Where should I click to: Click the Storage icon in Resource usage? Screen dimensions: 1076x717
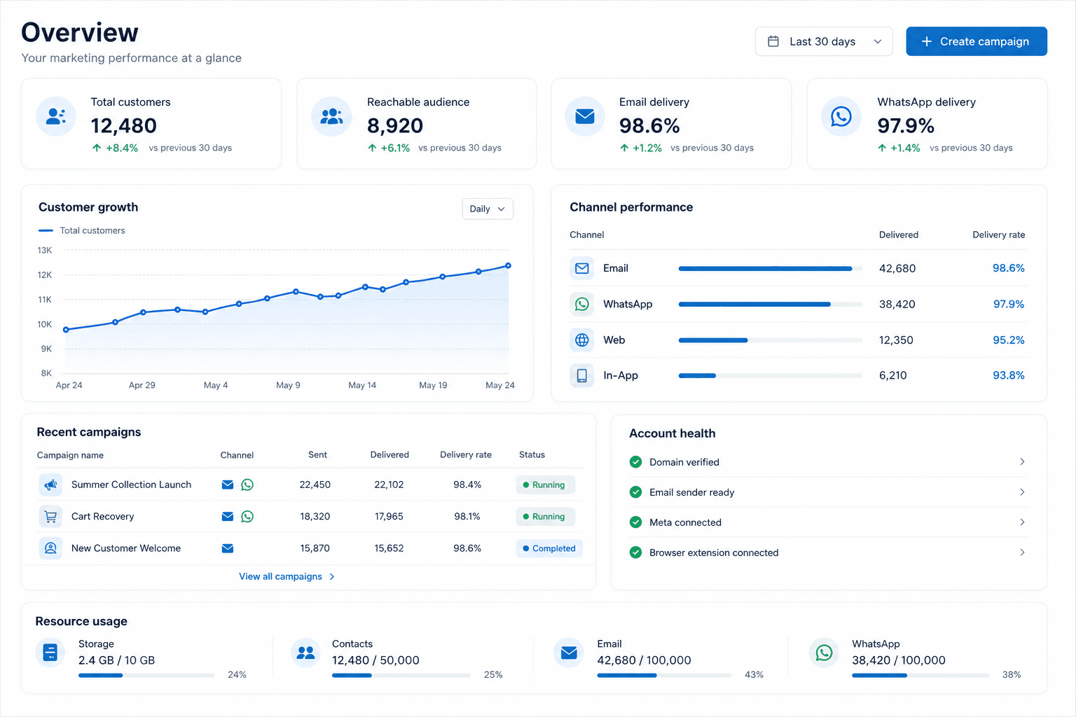pos(50,653)
